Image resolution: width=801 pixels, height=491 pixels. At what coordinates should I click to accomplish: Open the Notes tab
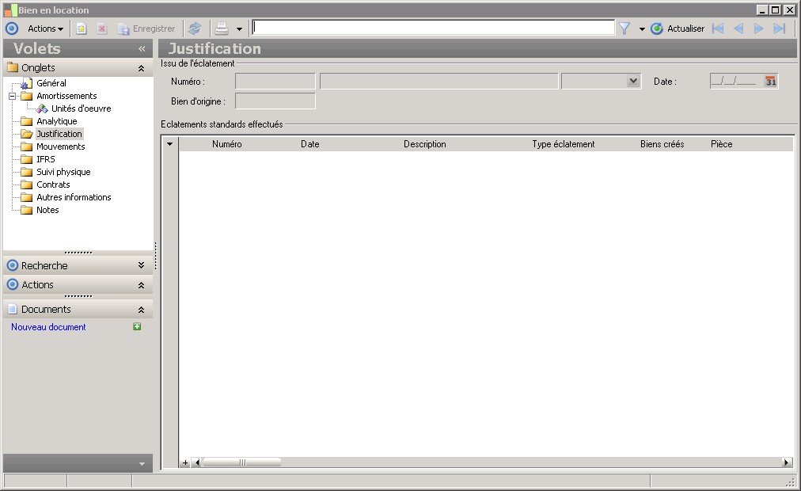47,210
